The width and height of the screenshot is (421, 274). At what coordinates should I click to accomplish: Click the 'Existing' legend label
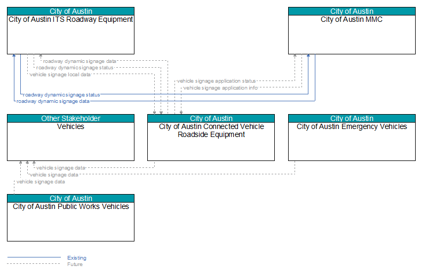[x=77, y=257]
